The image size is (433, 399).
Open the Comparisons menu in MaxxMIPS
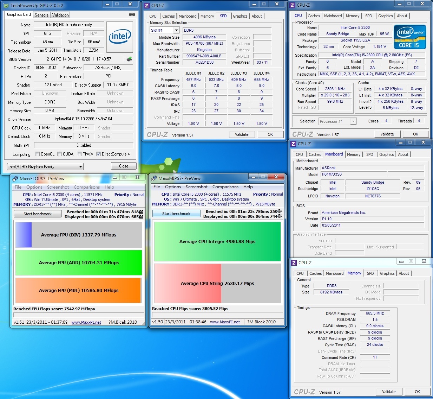click(x=225, y=187)
